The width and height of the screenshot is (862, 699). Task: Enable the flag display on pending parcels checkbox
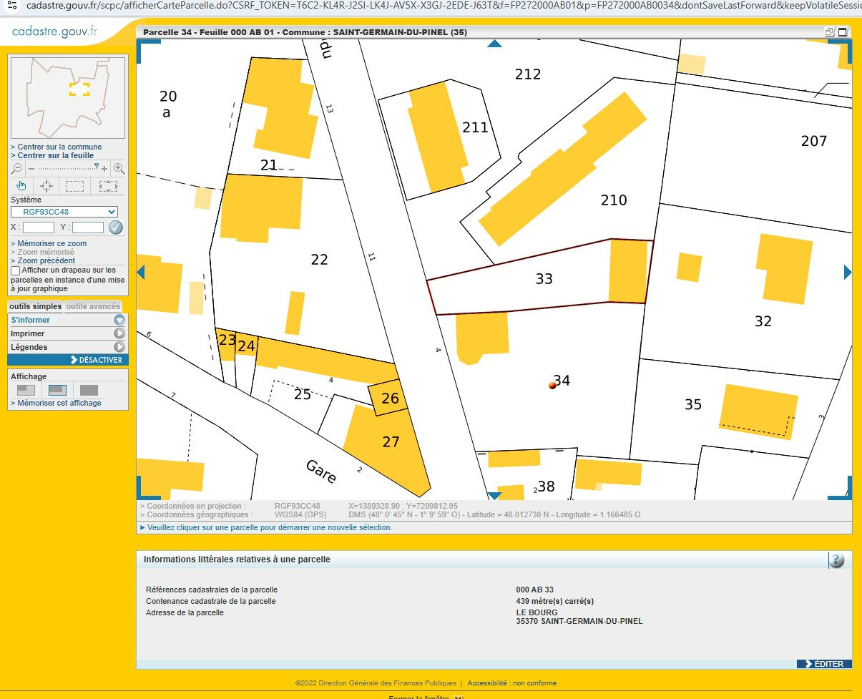16,271
